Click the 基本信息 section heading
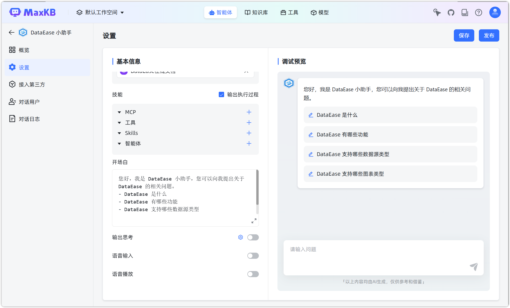Viewport: 510px width, 308px height. 128,61
